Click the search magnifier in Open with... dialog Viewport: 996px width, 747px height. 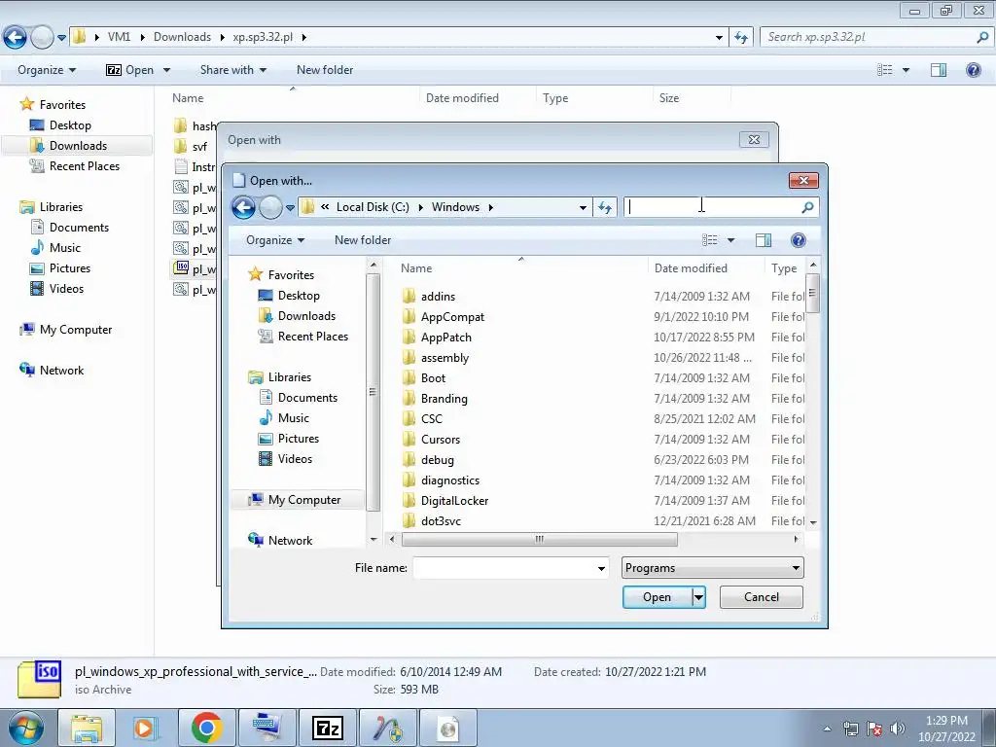[807, 207]
